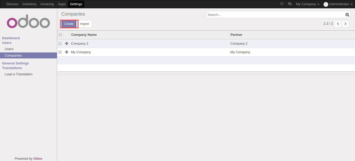Toggle the select-all checkbox in header
The image size is (355, 161).
60,35
